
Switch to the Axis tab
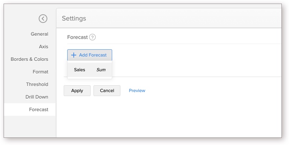(43, 47)
